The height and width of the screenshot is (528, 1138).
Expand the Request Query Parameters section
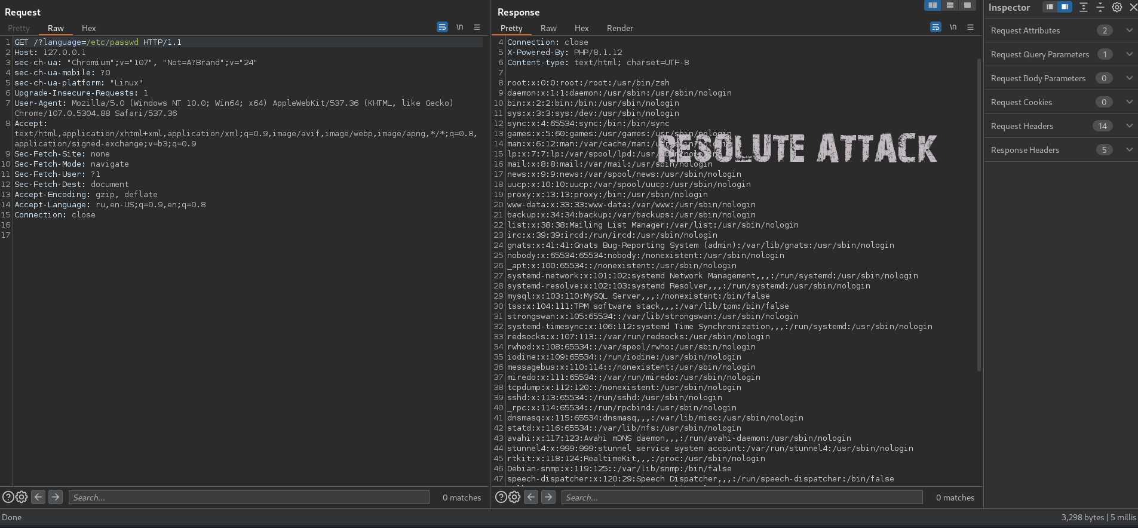click(1061, 54)
